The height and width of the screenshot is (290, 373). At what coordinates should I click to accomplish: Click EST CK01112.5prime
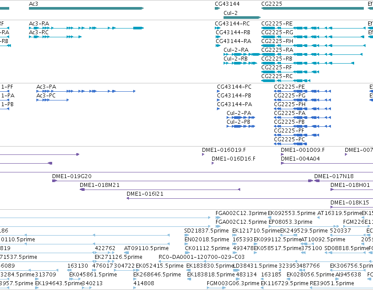[188, 253]
